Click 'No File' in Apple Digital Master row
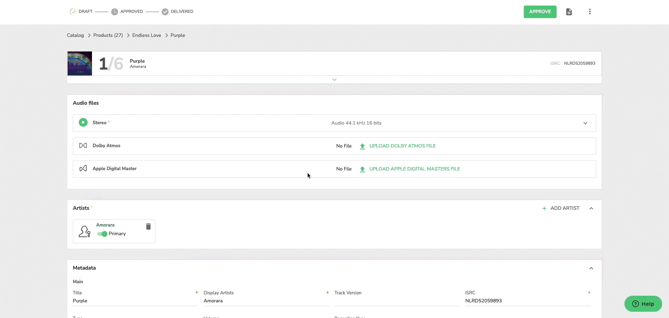 [344, 169]
